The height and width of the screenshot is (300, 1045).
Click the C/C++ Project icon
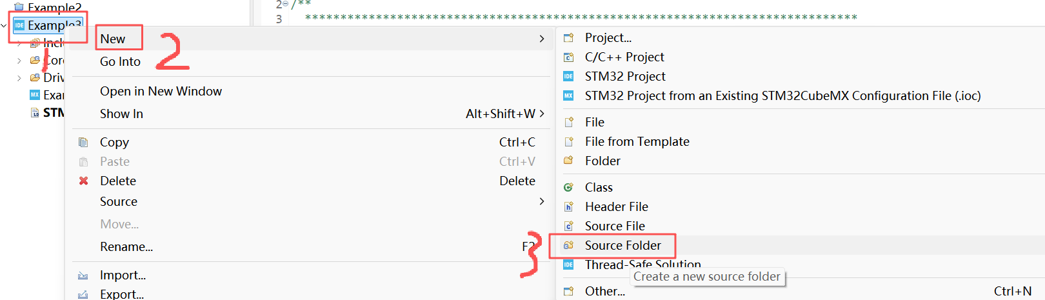[568, 57]
